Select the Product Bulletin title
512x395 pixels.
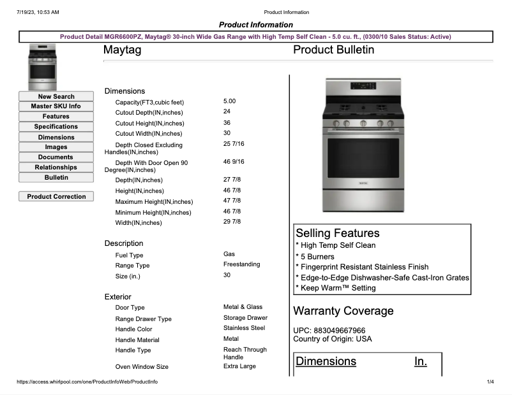coord(333,50)
